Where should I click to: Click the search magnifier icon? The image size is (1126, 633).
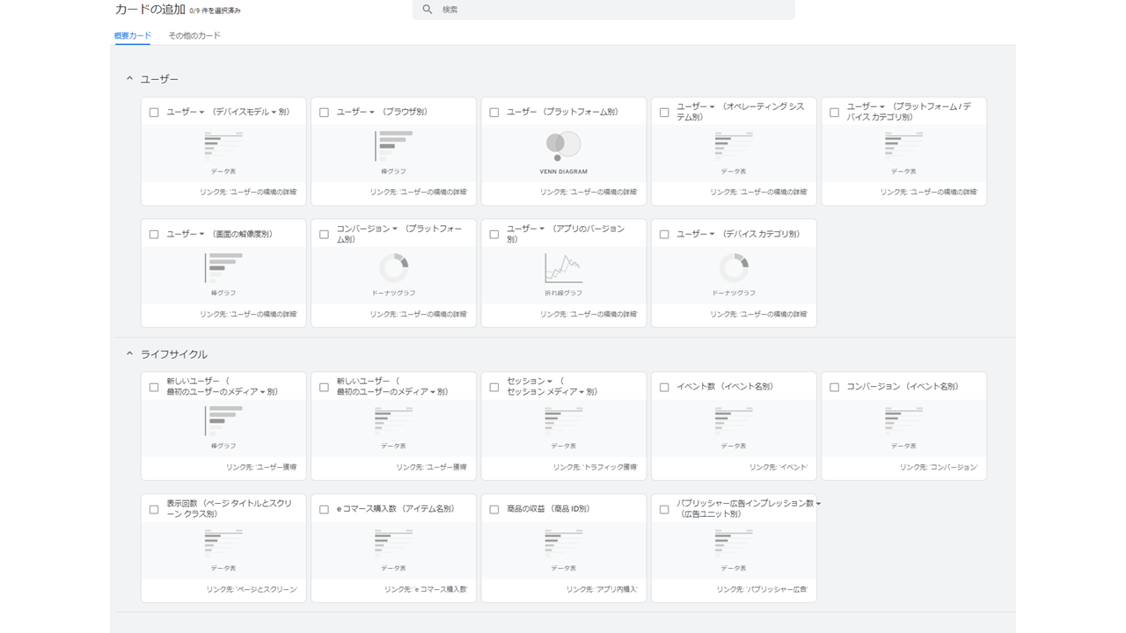click(x=428, y=10)
